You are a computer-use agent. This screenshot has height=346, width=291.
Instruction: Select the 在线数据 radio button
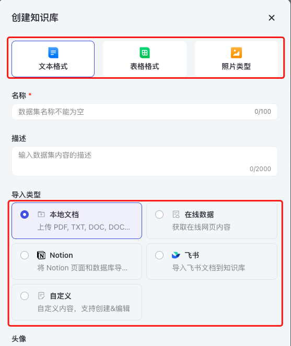pos(159,214)
